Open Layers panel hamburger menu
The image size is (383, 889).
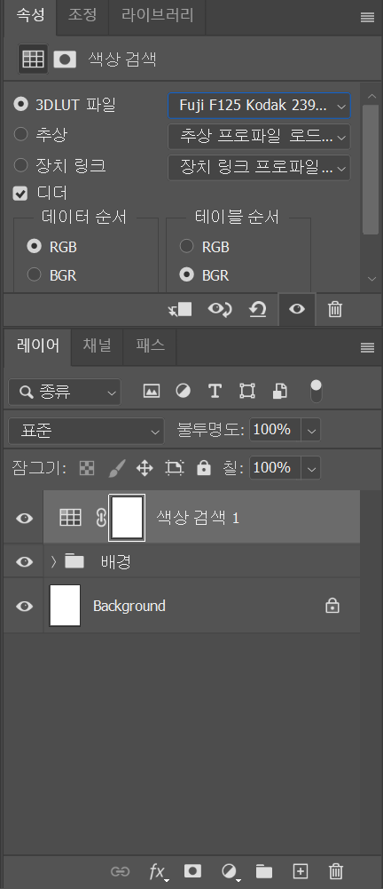pos(367,347)
